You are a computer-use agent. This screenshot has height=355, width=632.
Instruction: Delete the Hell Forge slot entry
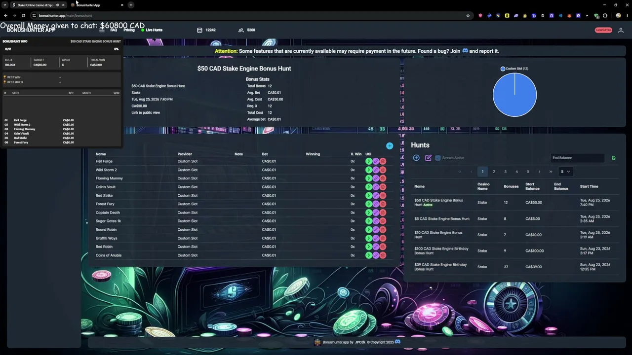[x=383, y=161]
